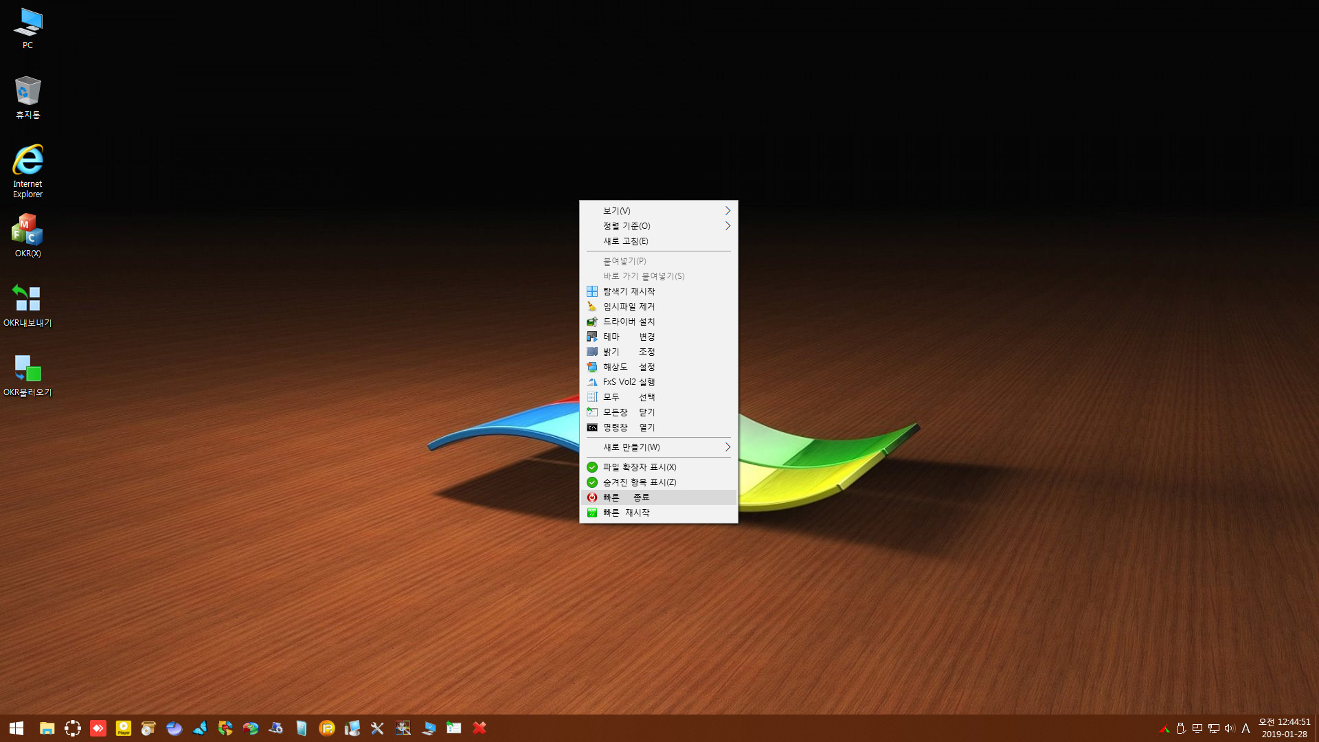The height and width of the screenshot is (742, 1319).
Task: Choose 테마 변경 from context menu
Action: tap(658, 337)
